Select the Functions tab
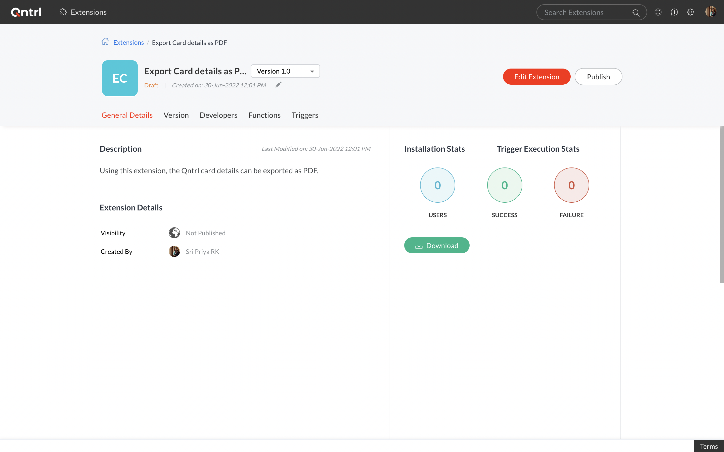The height and width of the screenshot is (452, 724). coord(264,115)
